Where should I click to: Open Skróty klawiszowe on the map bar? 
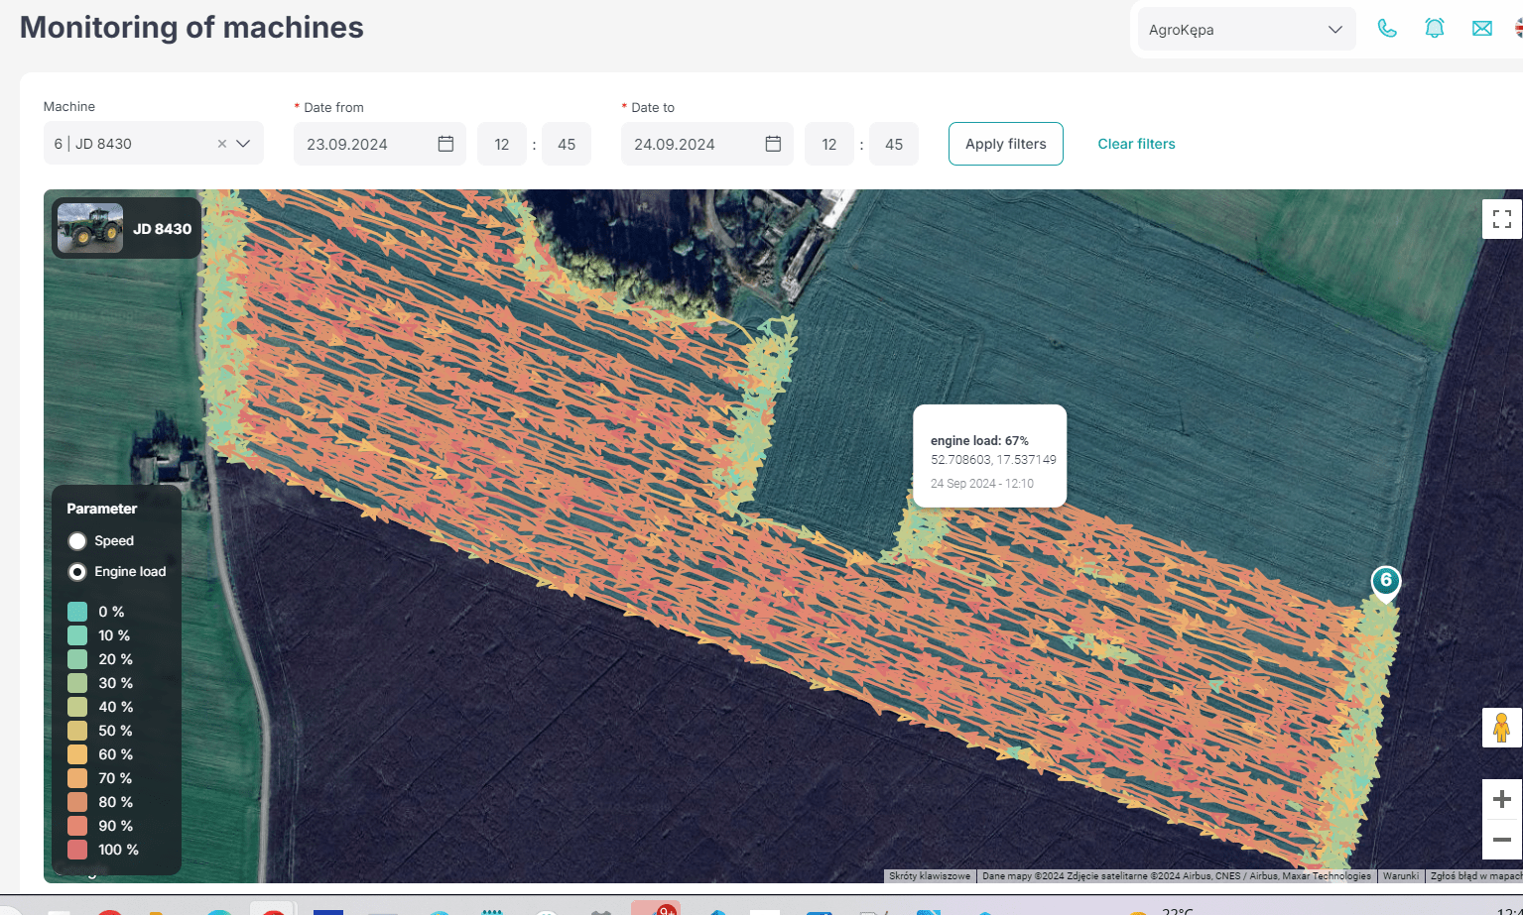929,876
